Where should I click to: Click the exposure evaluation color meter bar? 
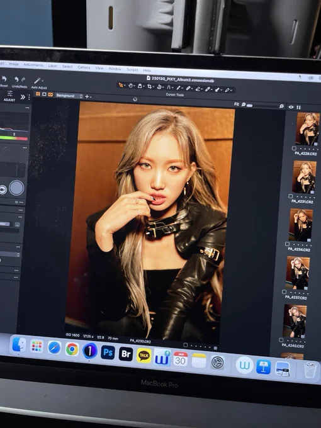click(x=14, y=138)
